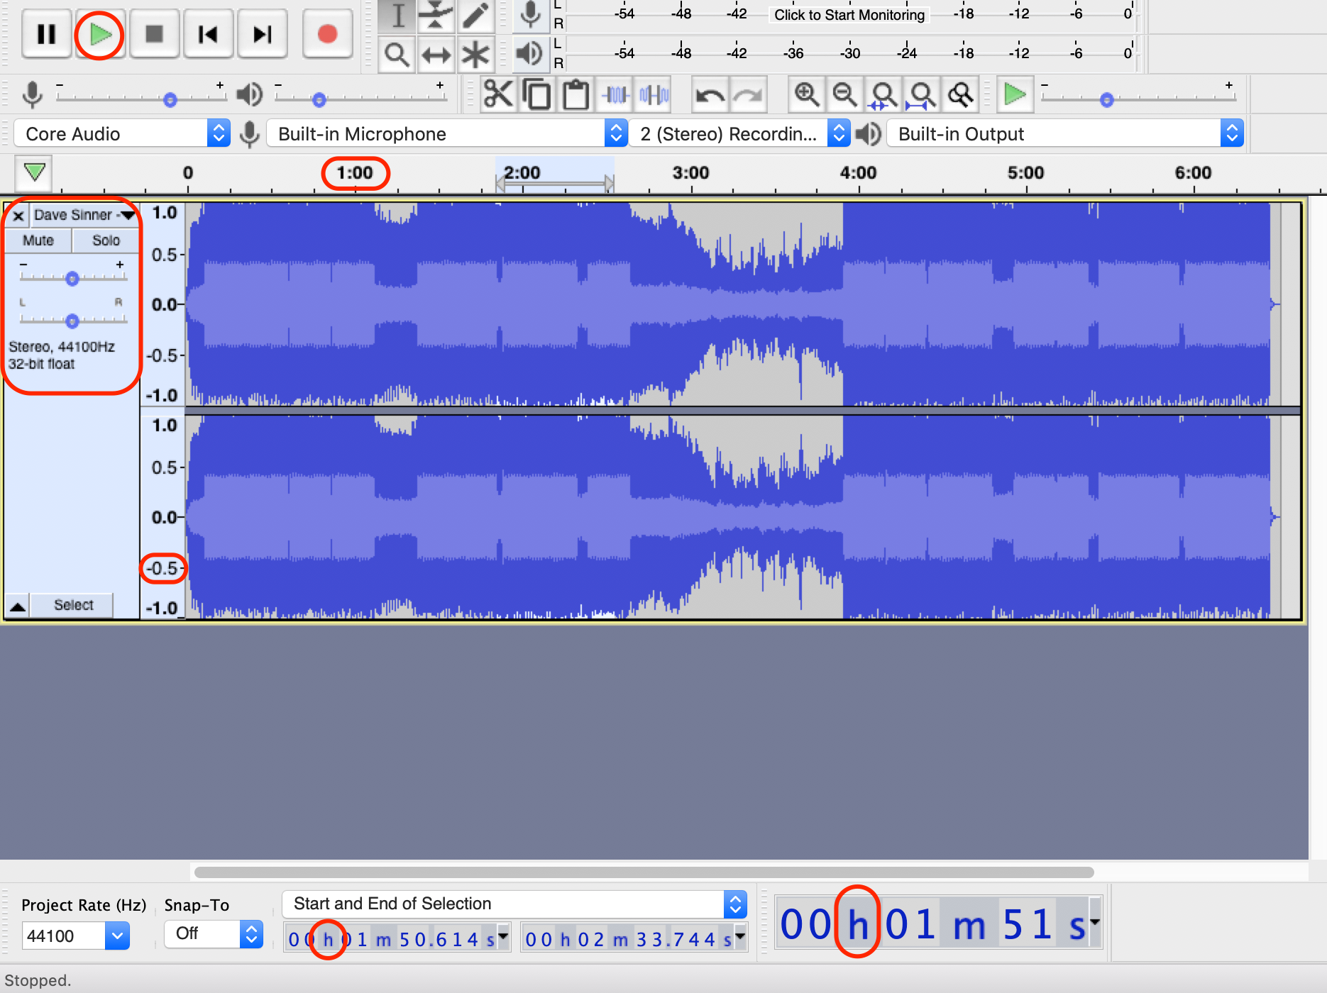Screen dimensions: 1327x993
Task: Click to Start Monitoring in the meter
Action: click(x=848, y=14)
